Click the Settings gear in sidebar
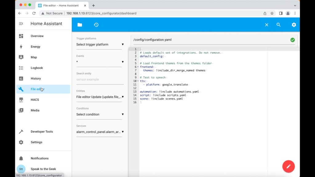 [21, 142]
